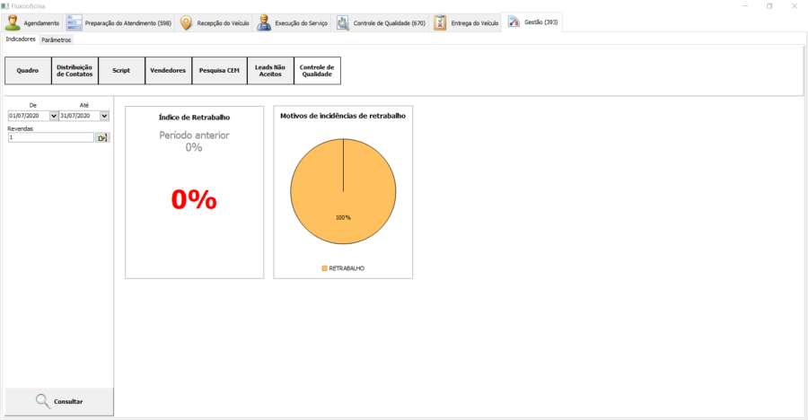Click the 100% pie chart label

[343, 217]
